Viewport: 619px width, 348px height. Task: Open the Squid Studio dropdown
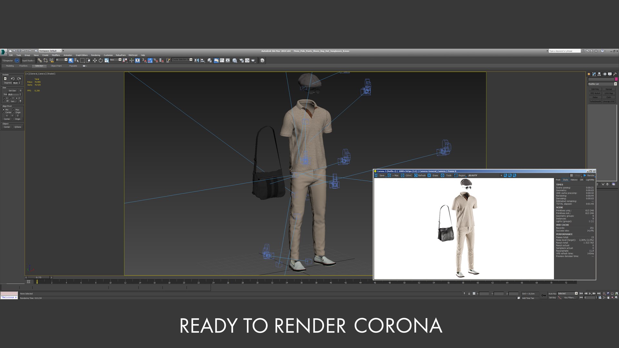(x=28, y=61)
